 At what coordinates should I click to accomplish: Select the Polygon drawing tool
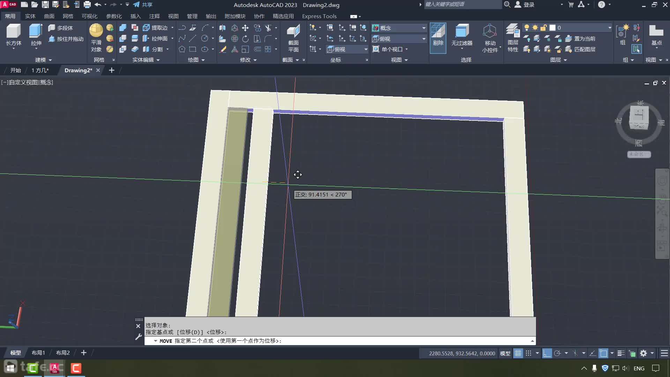pos(182,49)
